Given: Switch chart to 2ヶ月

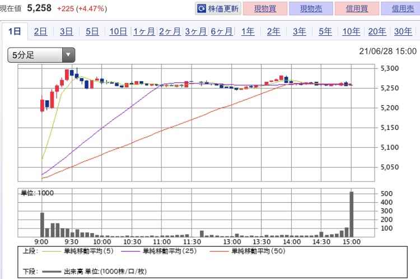Looking at the screenshot, I should click(170, 31).
